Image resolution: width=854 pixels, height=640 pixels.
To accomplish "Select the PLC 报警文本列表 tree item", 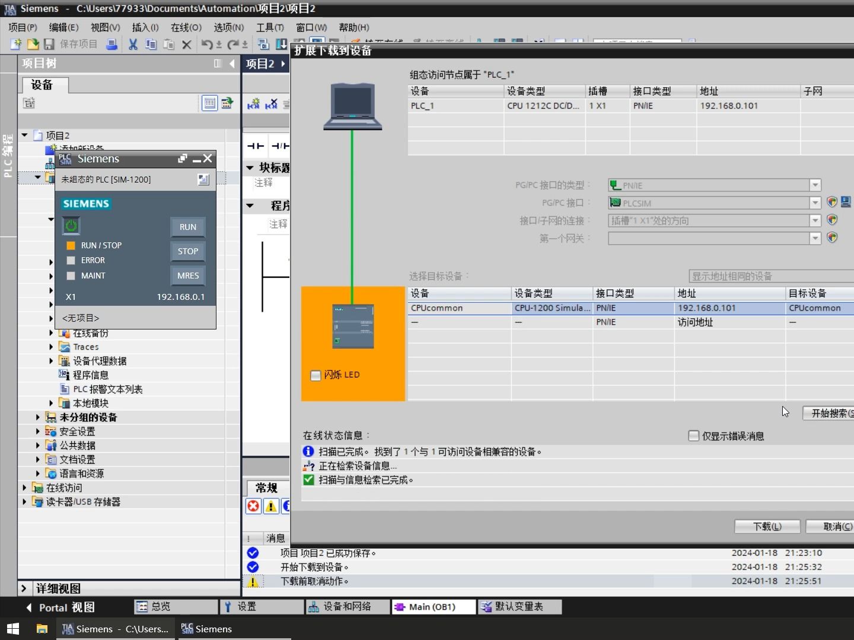I will click(x=101, y=389).
